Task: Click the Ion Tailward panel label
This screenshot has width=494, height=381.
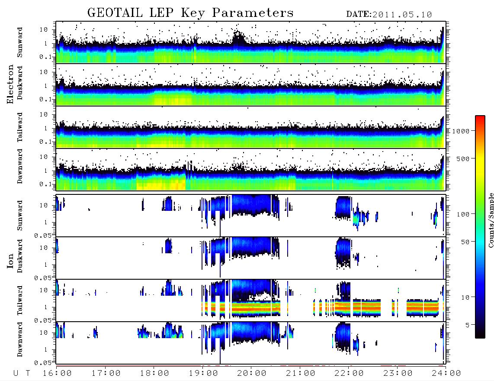Action: [x=20, y=300]
